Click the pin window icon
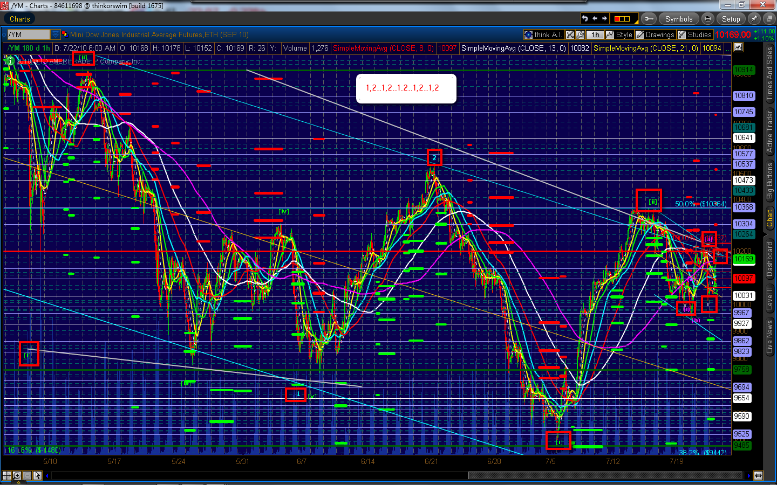 click(x=754, y=19)
